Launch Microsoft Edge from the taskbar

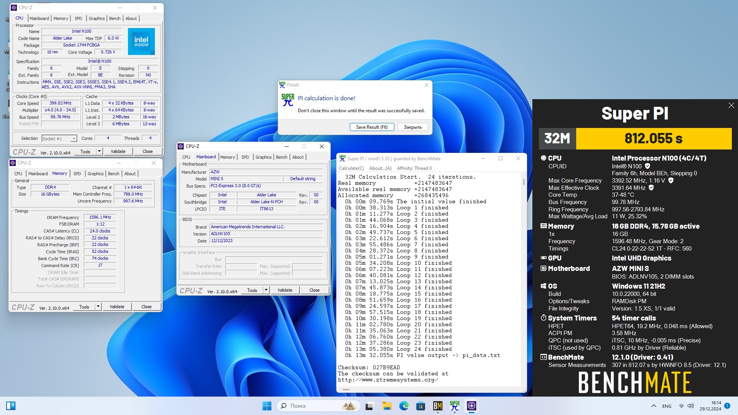tap(404, 406)
